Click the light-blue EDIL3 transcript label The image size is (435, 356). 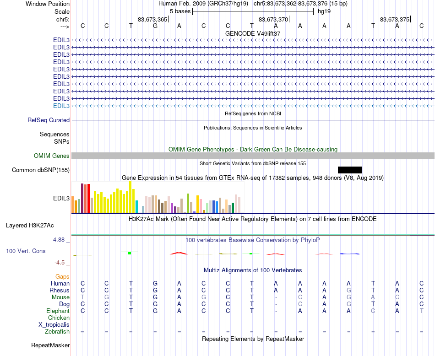(61, 106)
